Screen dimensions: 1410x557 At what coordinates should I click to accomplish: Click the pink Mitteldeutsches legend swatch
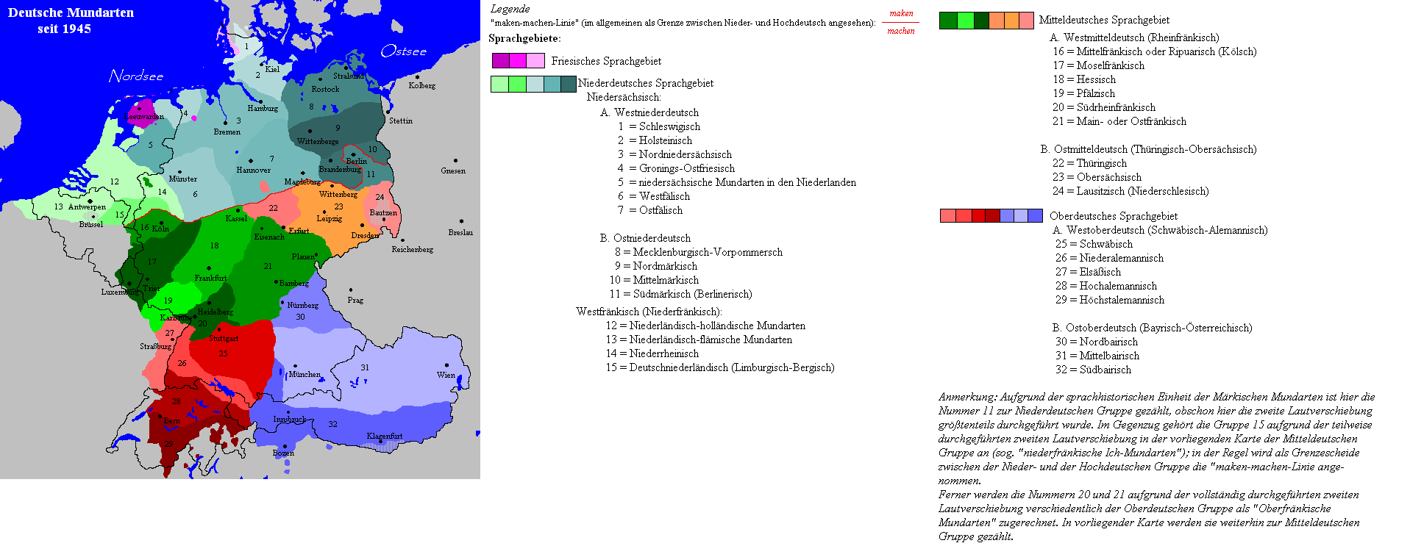pos(1026,21)
